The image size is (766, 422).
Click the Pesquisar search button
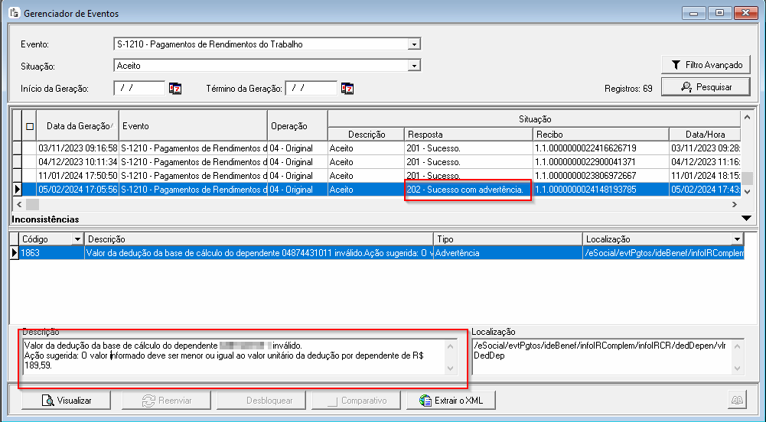(x=706, y=87)
